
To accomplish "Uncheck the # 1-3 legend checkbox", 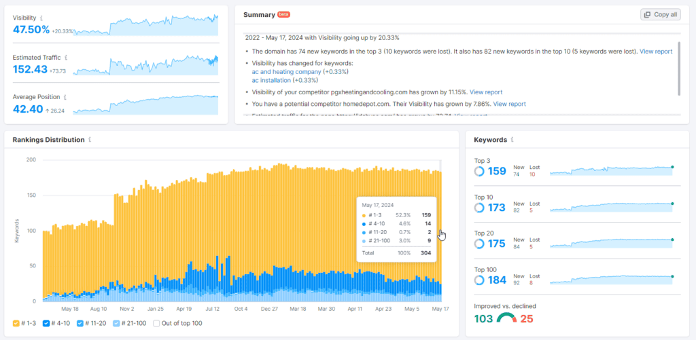I will click(x=16, y=323).
